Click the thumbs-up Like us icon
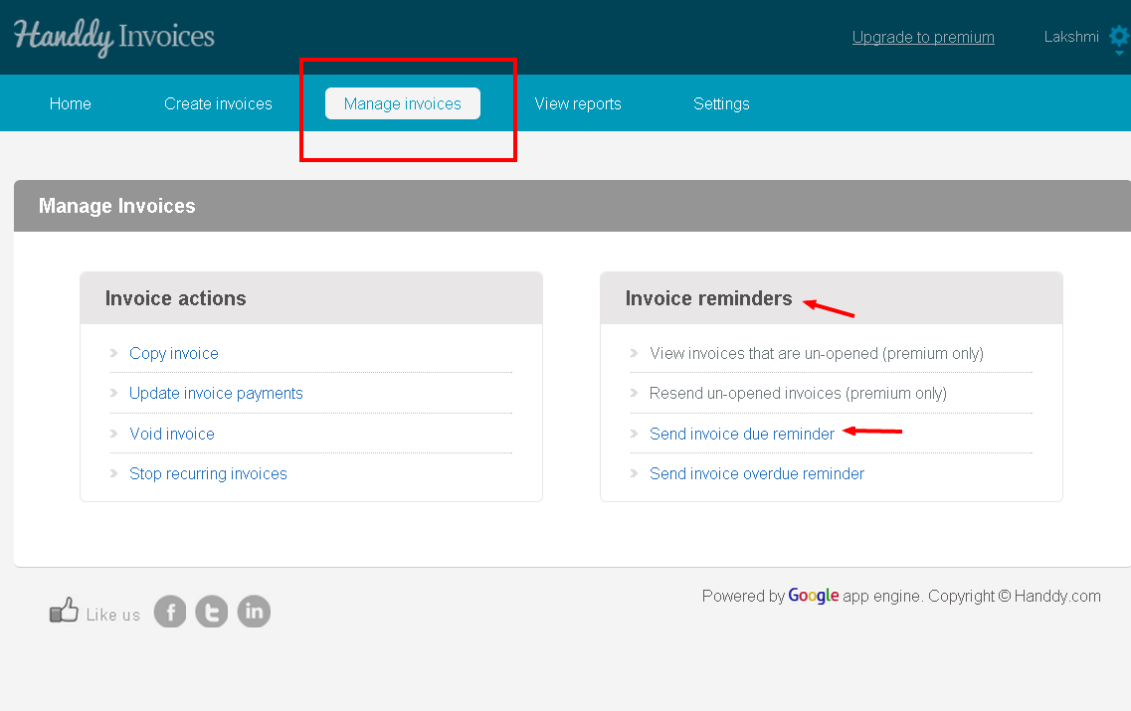Image resolution: width=1131 pixels, height=711 pixels. pyautogui.click(x=64, y=610)
